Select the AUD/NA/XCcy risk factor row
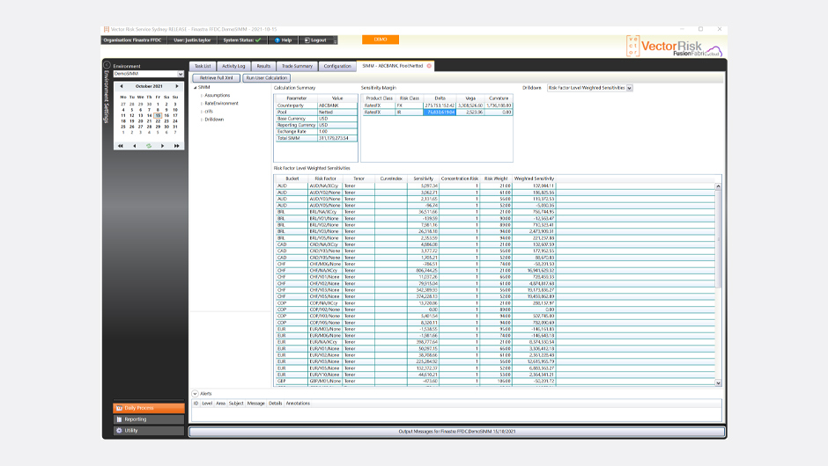This screenshot has height=466, width=828. tap(495, 186)
